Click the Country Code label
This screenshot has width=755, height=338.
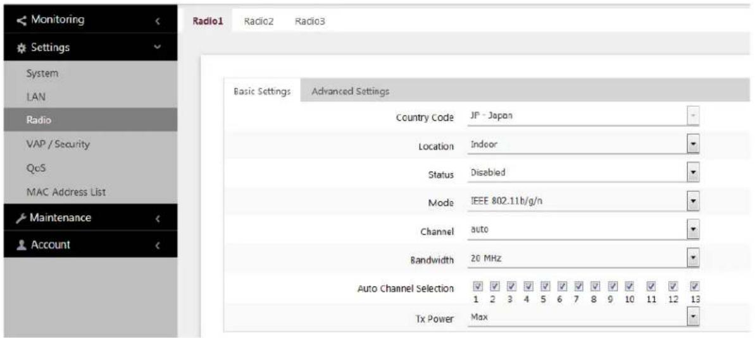pyautogui.click(x=425, y=118)
